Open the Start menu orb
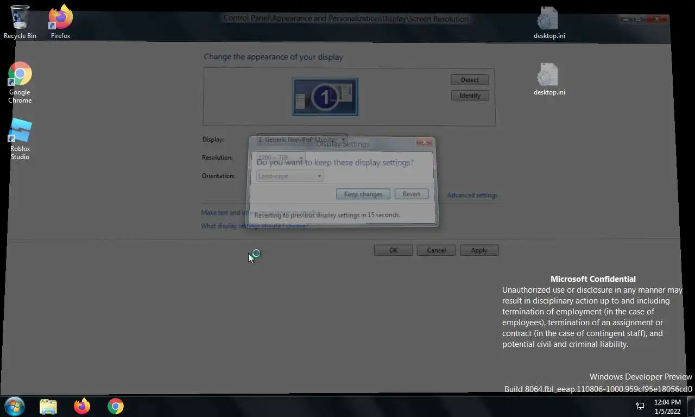695x417 pixels. pos(15,406)
